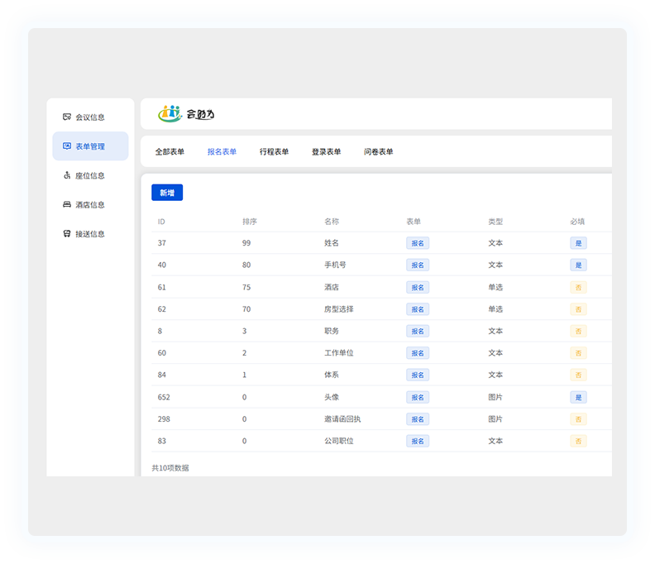Click 图片 type in 头像 row
The height and width of the screenshot is (564, 655).
[x=495, y=397]
